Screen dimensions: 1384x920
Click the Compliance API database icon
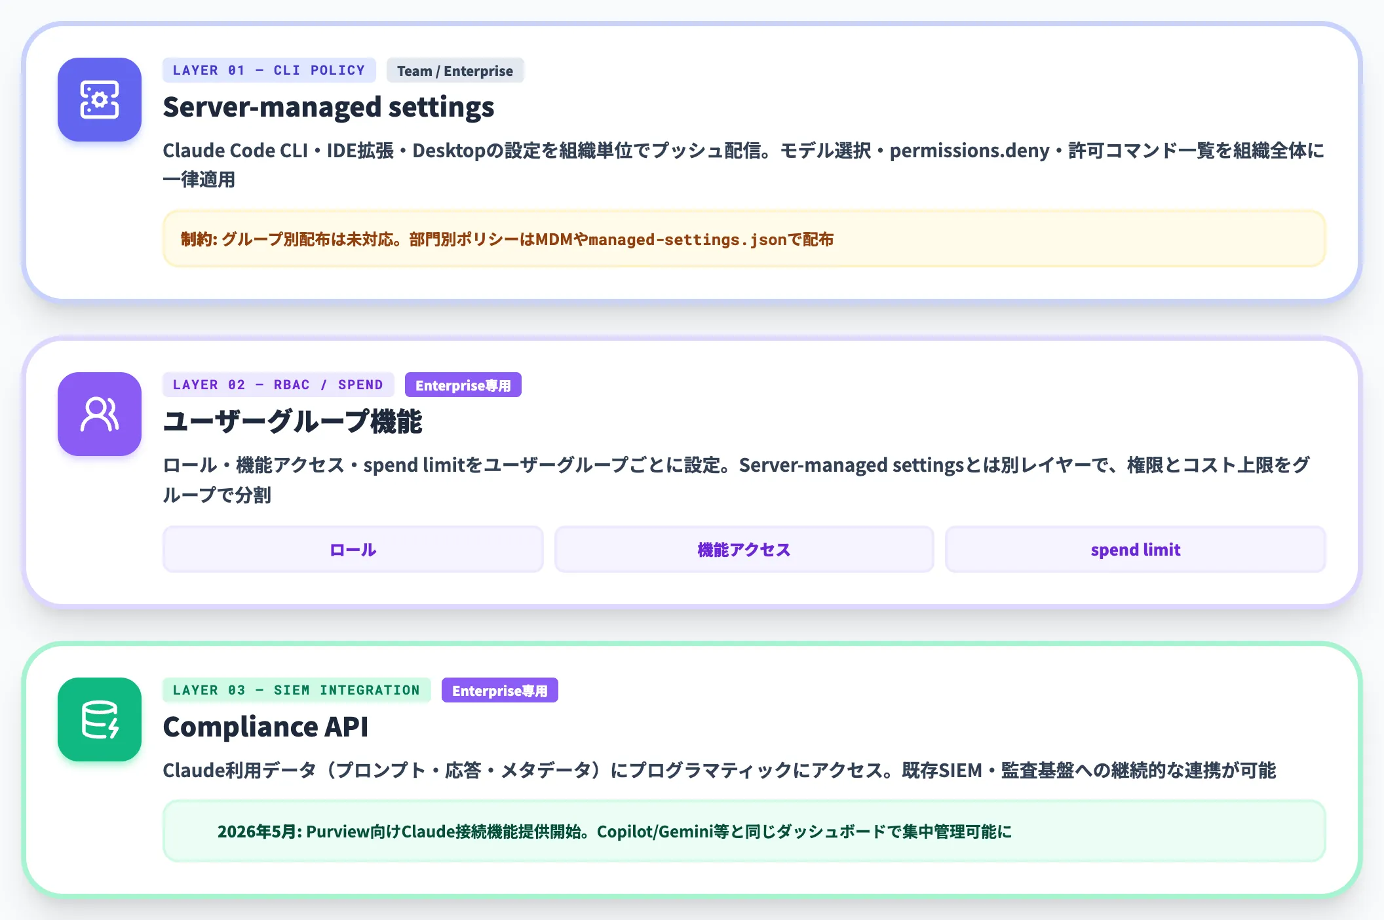(x=100, y=719)
